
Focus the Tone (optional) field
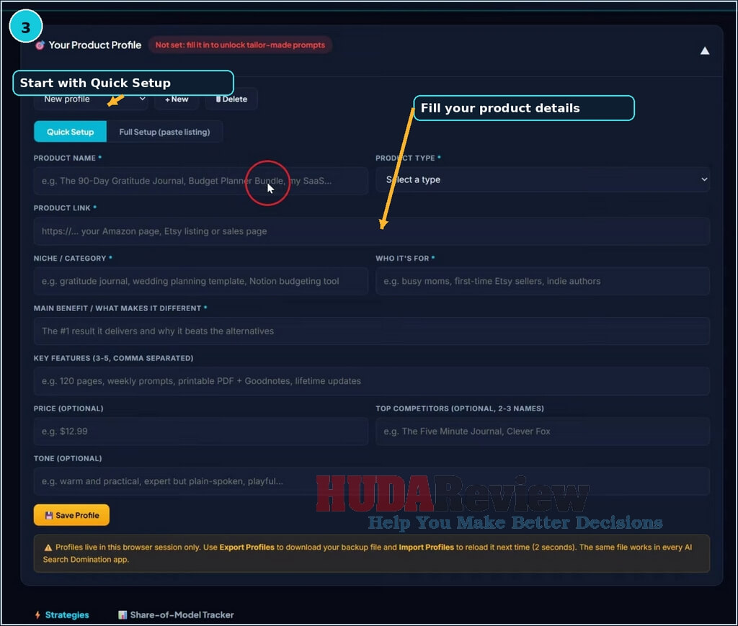tap(372, 481)
